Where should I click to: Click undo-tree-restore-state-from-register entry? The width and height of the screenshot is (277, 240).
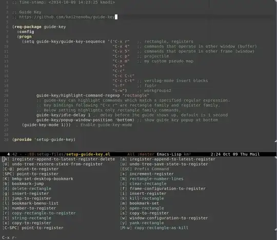[52, 164]
